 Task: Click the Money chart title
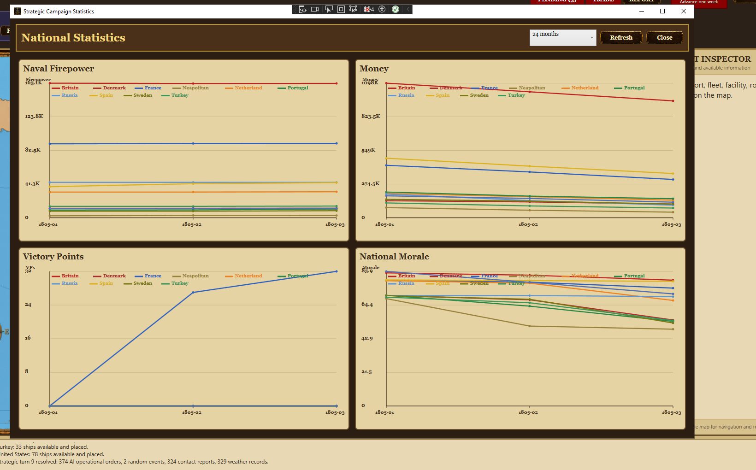coord(374,69)
